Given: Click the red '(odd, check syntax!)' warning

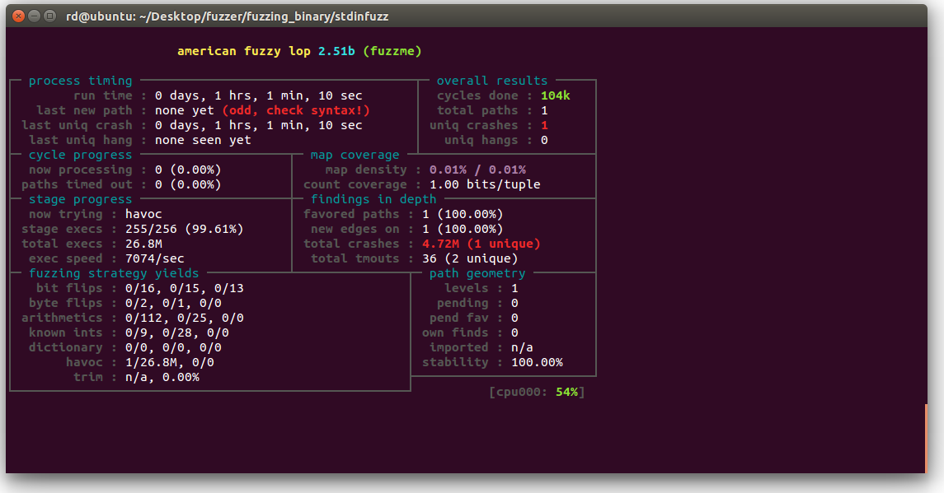Looking at the screenshot, I should point(296,110).
